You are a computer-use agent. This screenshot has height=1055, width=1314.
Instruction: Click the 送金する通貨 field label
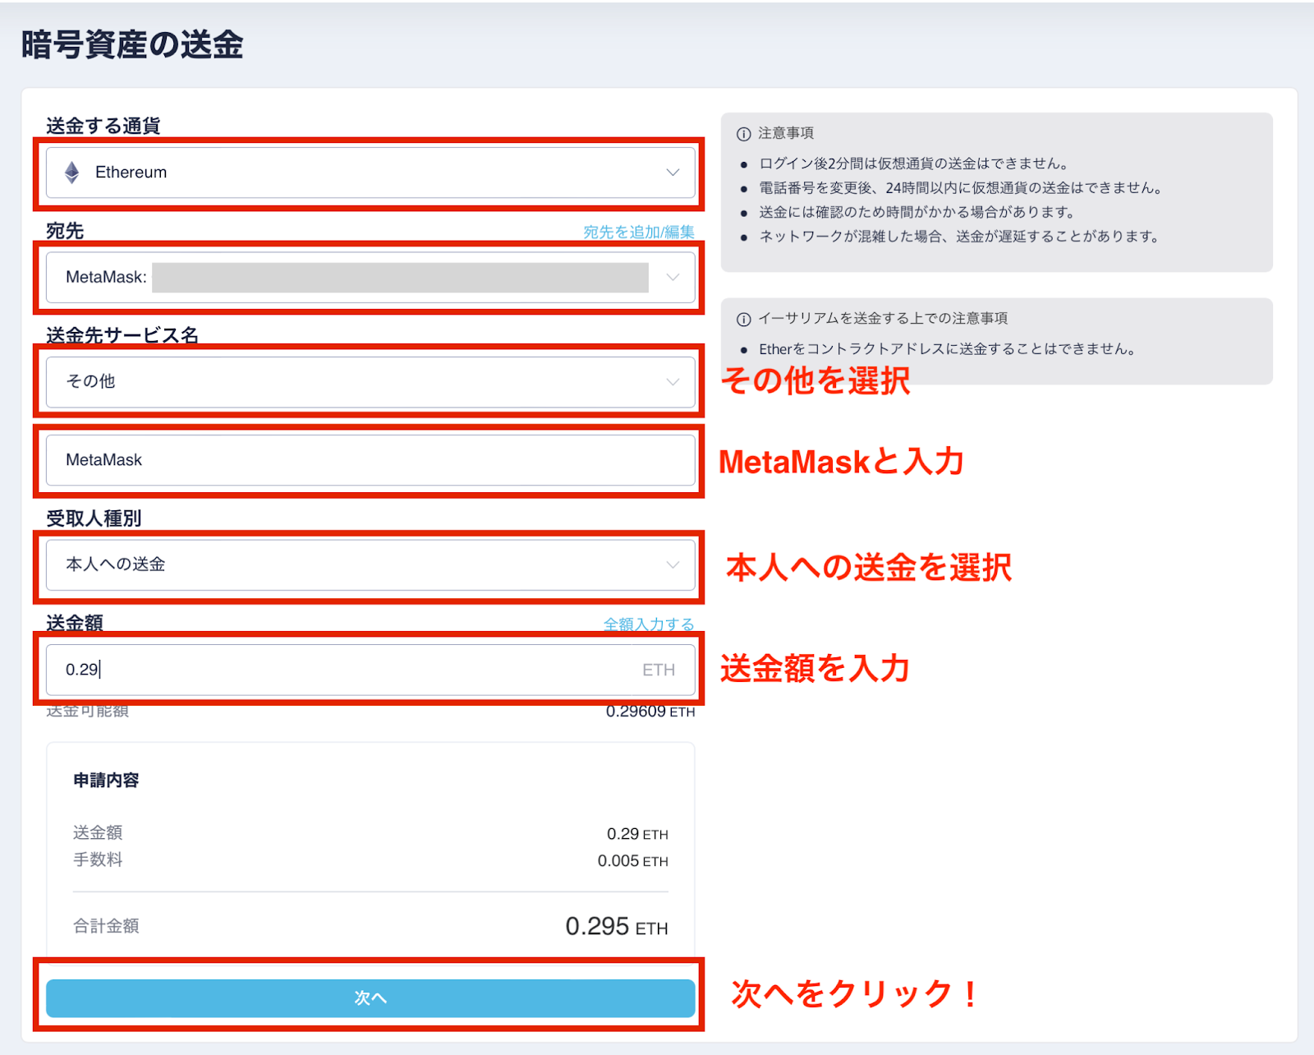103,126
